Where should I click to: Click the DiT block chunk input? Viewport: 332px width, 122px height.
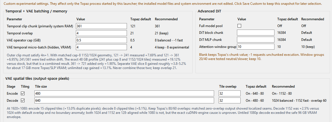[x=256, y=33]
